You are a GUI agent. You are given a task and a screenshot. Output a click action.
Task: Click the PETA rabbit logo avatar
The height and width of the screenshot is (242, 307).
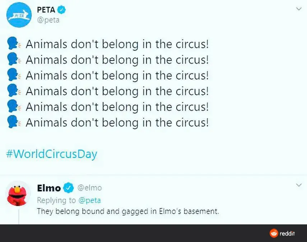[x=19, y=15]
